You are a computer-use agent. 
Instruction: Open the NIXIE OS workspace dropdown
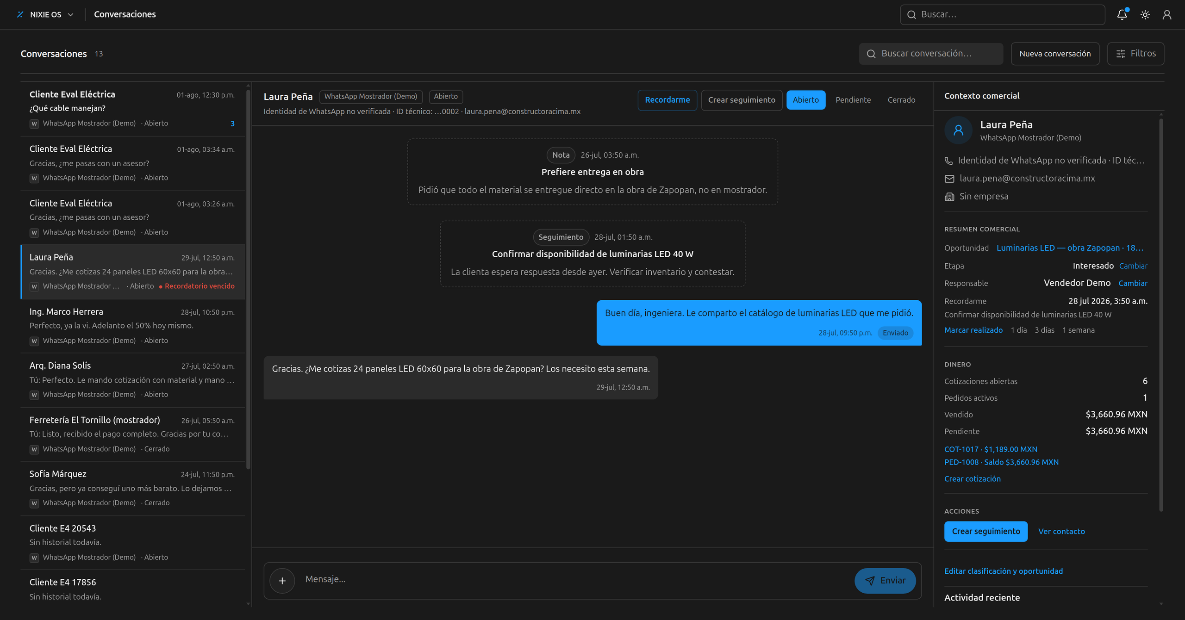click(x=45, y=14)
